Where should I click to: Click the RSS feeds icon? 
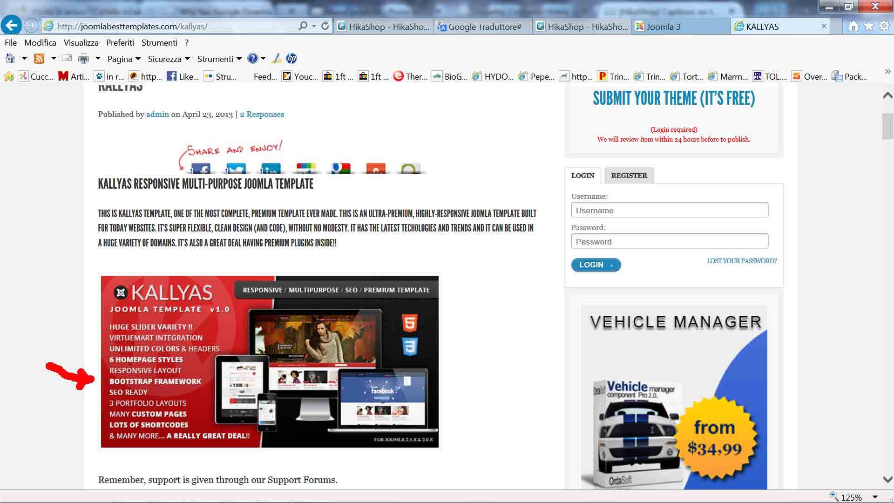(x=39, y=59)
